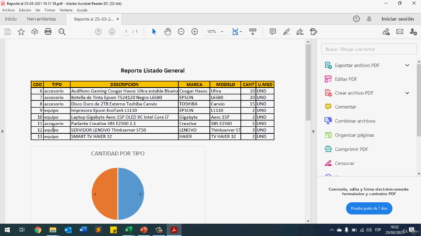Share a link to the file
Screen dimensions: 421x236
coord(386,31)
